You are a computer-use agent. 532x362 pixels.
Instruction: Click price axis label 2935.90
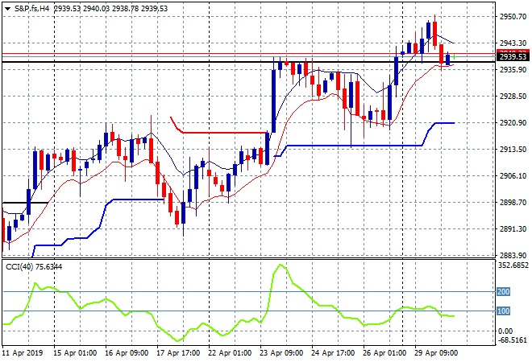(x=513, y=69)
